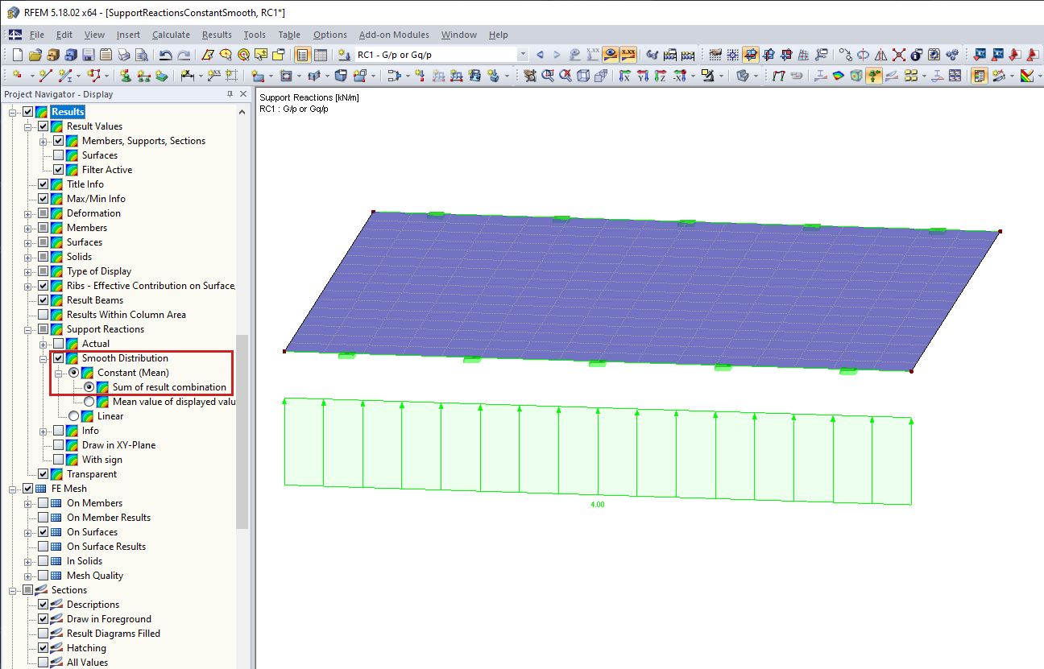This screenshot has height=669, width=1044.
Task: Pin the Project Navigator panel
Action: click(230, 94)
